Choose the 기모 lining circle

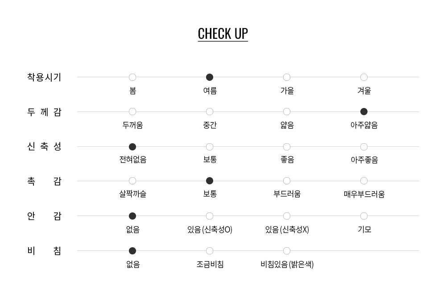point(364,216)
